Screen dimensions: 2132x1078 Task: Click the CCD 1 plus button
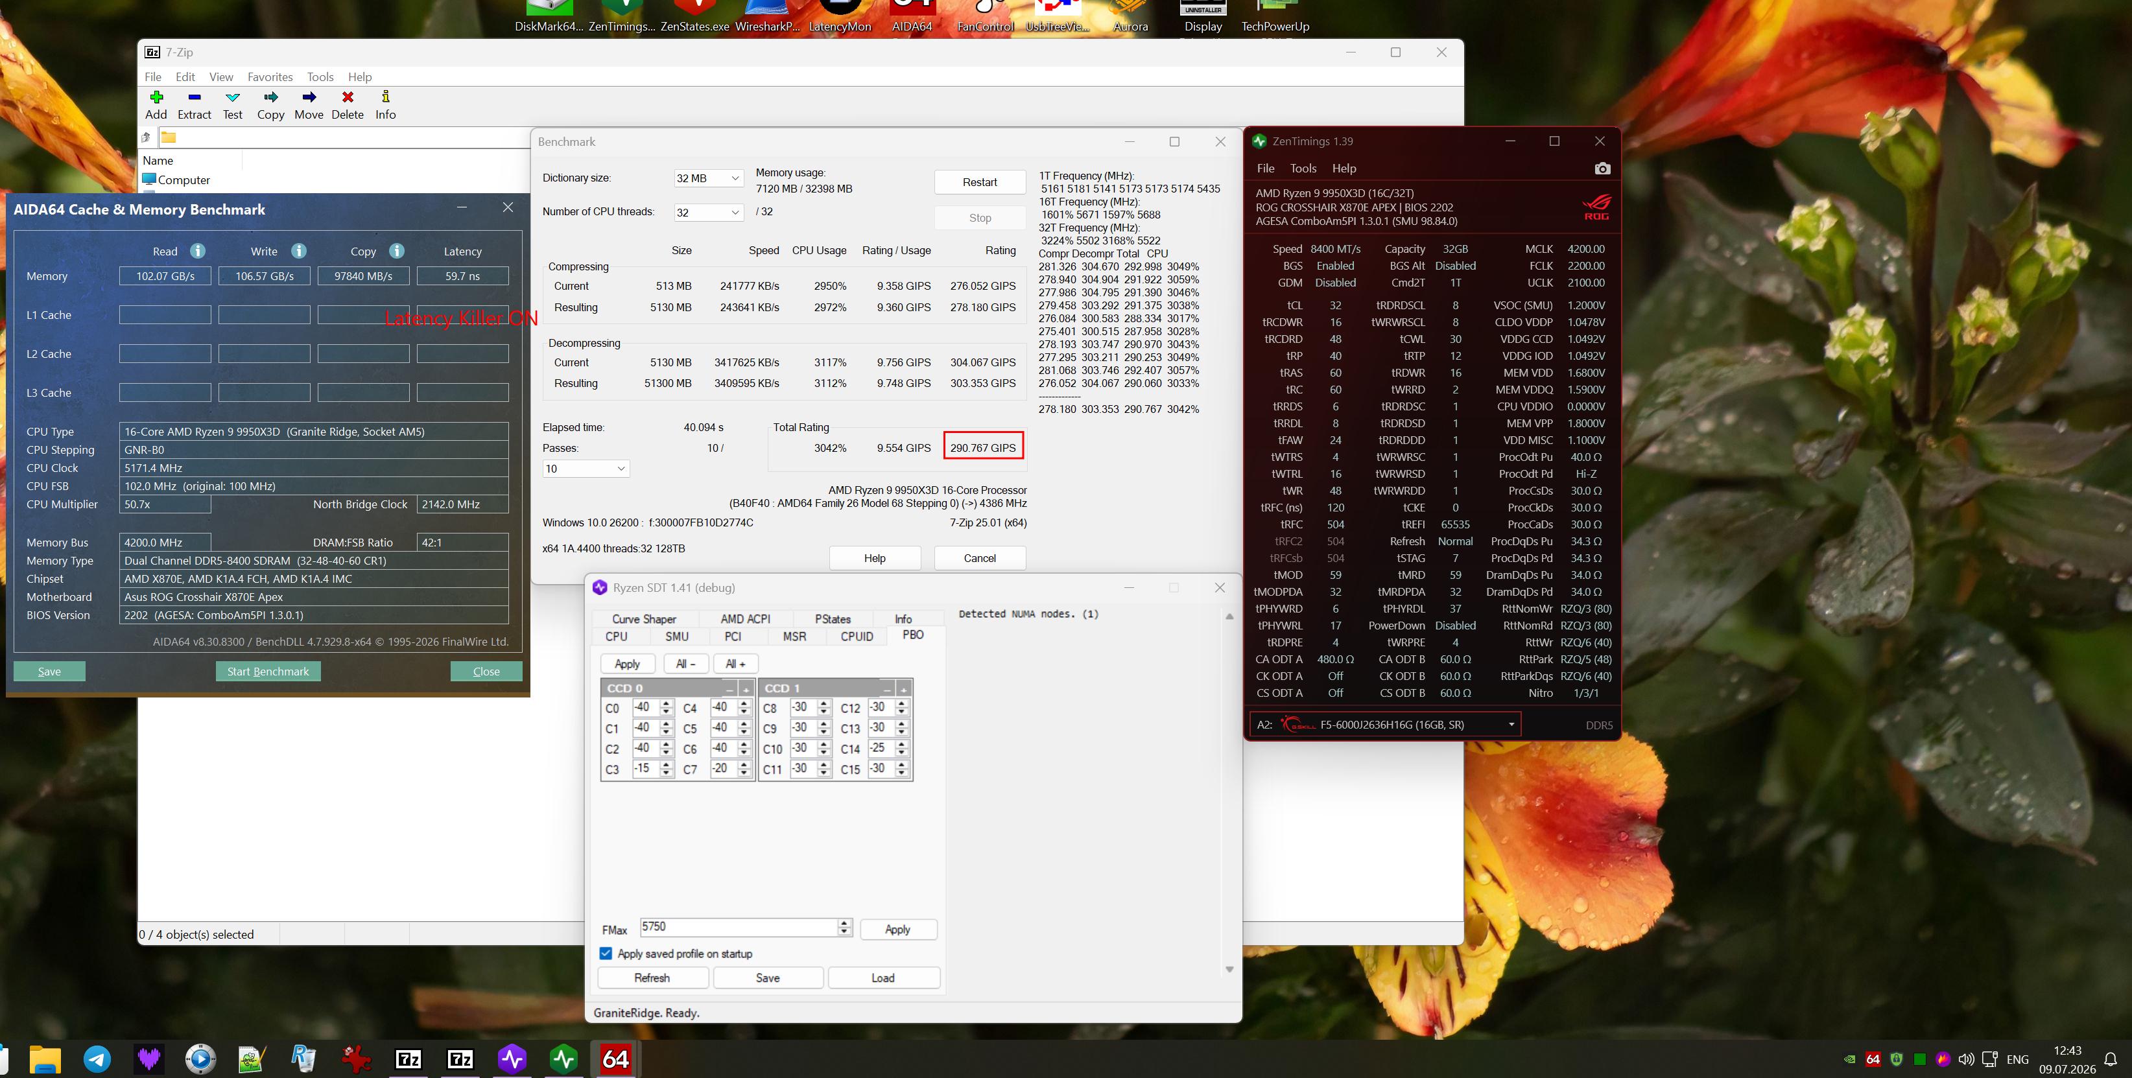click(904, 688)
